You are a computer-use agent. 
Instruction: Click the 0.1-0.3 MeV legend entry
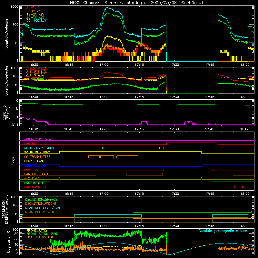point(37,69)
